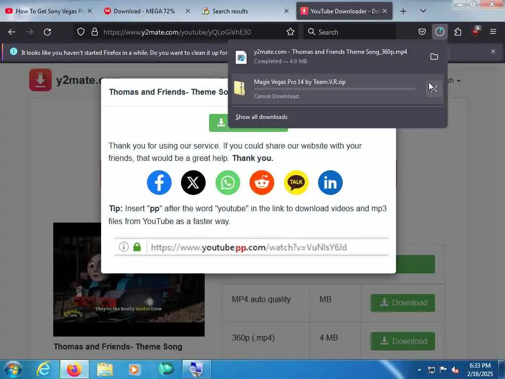Open Windows Explorer from taskbar

point(105,369)
